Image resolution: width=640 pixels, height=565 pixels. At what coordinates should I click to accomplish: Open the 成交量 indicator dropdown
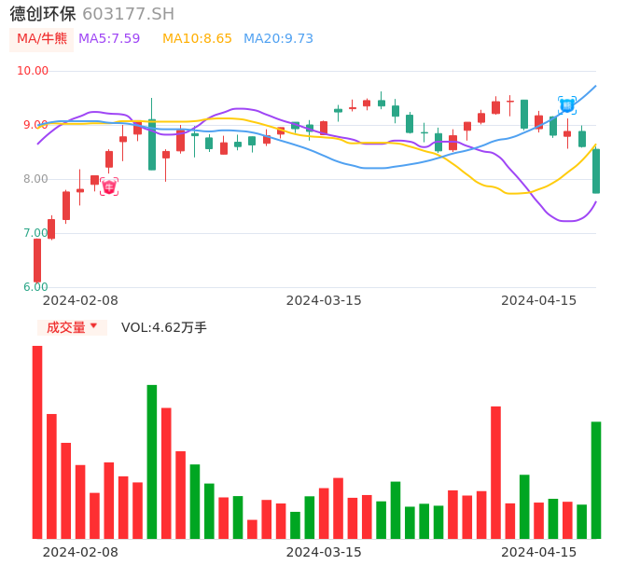(x=72, y=327)
